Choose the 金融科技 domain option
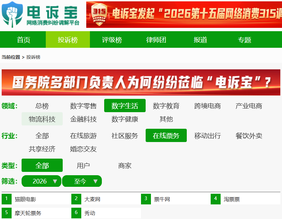The height and width of the screenshot is (219, 282). coord(84,119)
